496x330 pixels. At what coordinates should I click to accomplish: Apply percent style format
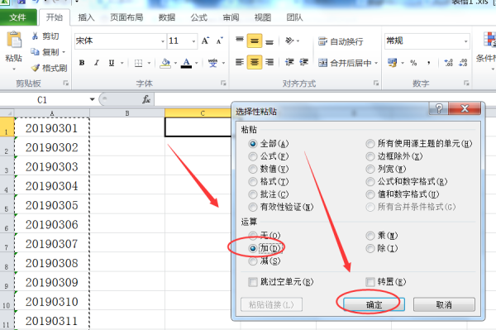click(413, 63)
